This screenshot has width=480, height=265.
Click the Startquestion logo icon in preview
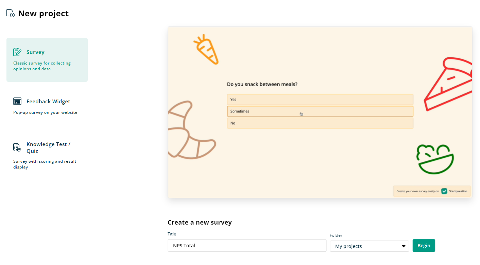(x=444, y=191)
